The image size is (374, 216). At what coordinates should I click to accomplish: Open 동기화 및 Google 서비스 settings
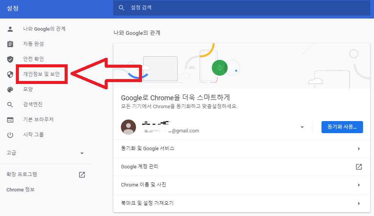pyautogui.click(x=242, y=149)
